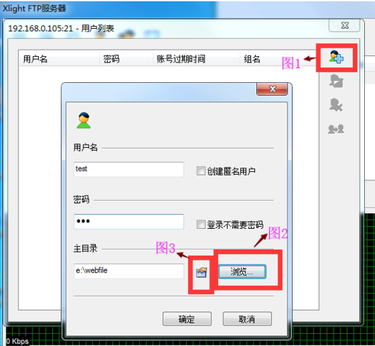
Task: Click into the password input field
Action: [x=129, y=222]
